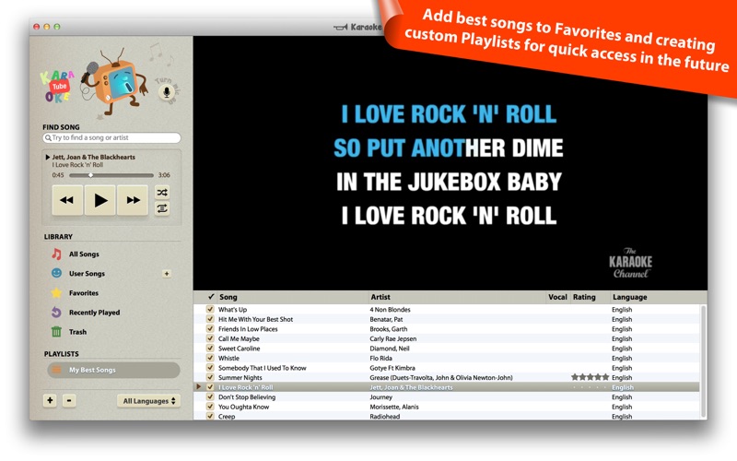This screenshot has height=461, width=737.
Task: Uncheck the Sweet Caroline checkbox
Action: coord(210,349)
